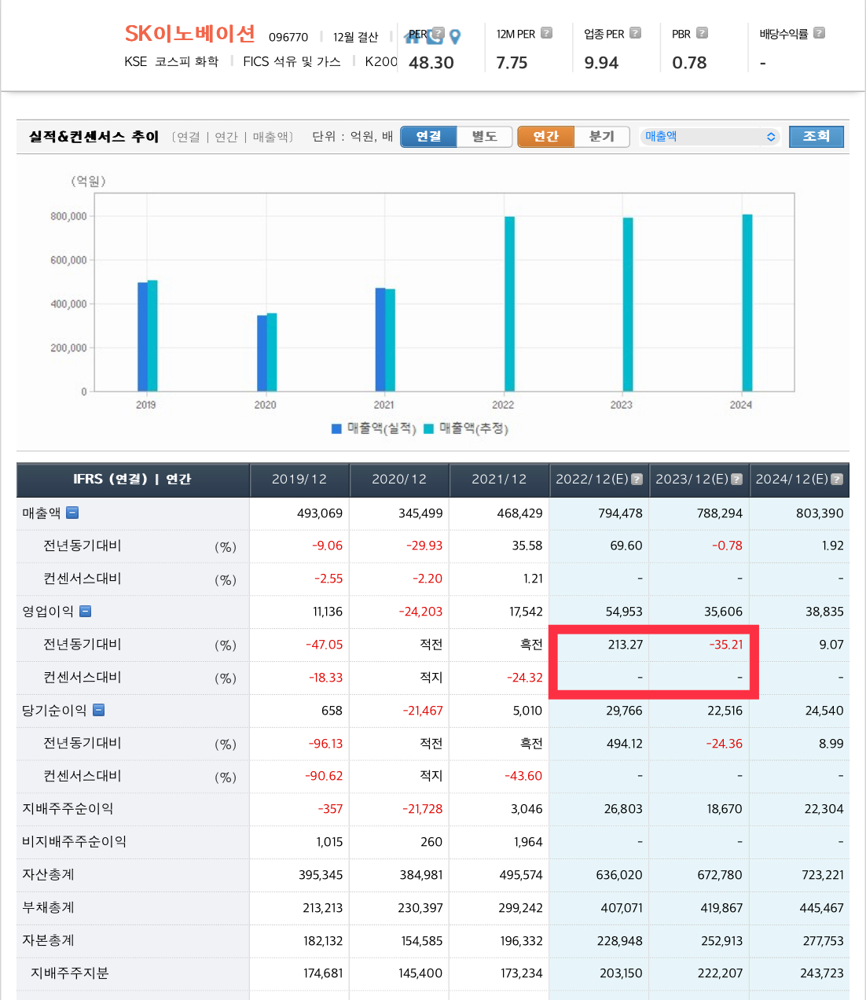Click the 업종 PER help icon
The image size is (866, 1000).
pyautogui.click(x=635, y=33)
